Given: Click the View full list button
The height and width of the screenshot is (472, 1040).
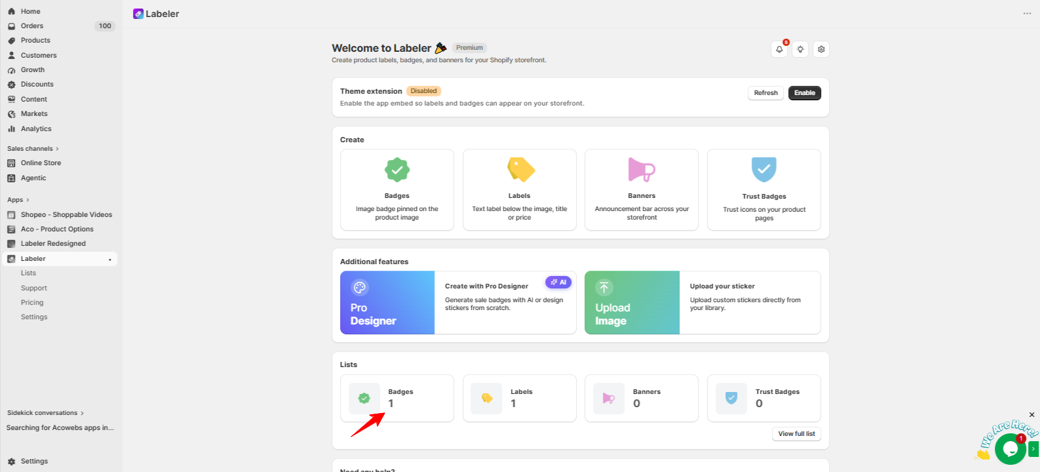Looking at the screenshot, I should pyautogui.click(x=797, y=434).
